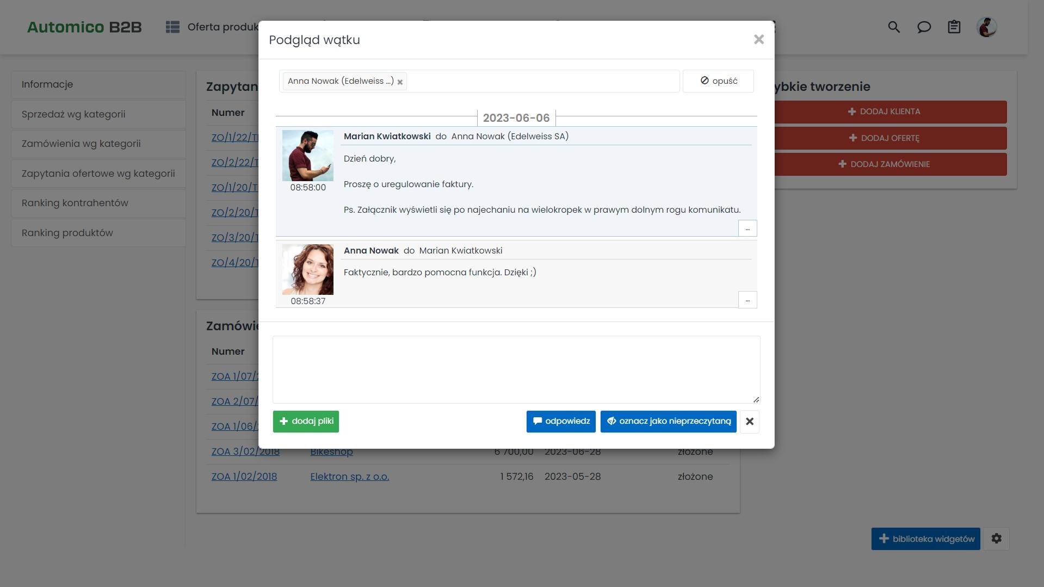Click the user profile avatar in header

click(986, 27)
